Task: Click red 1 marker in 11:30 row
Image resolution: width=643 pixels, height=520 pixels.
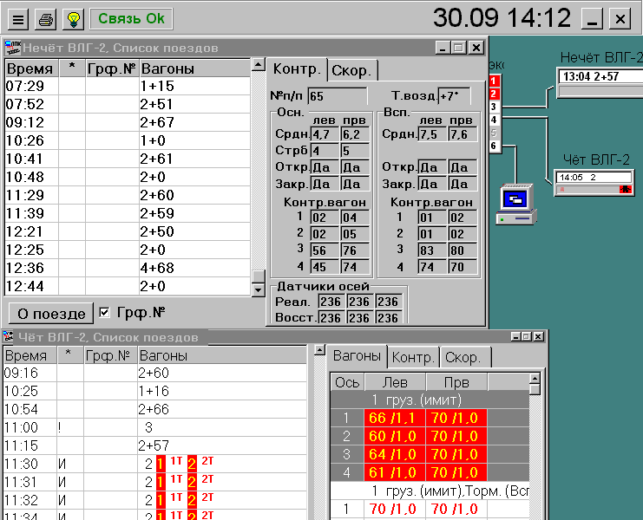Action: click(x=161, y=464)
